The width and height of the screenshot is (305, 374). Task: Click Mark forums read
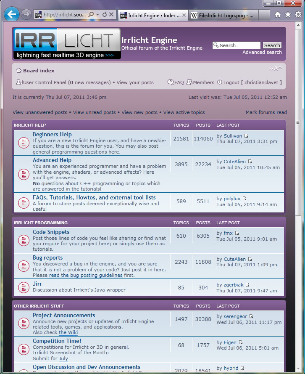[266, 112]
